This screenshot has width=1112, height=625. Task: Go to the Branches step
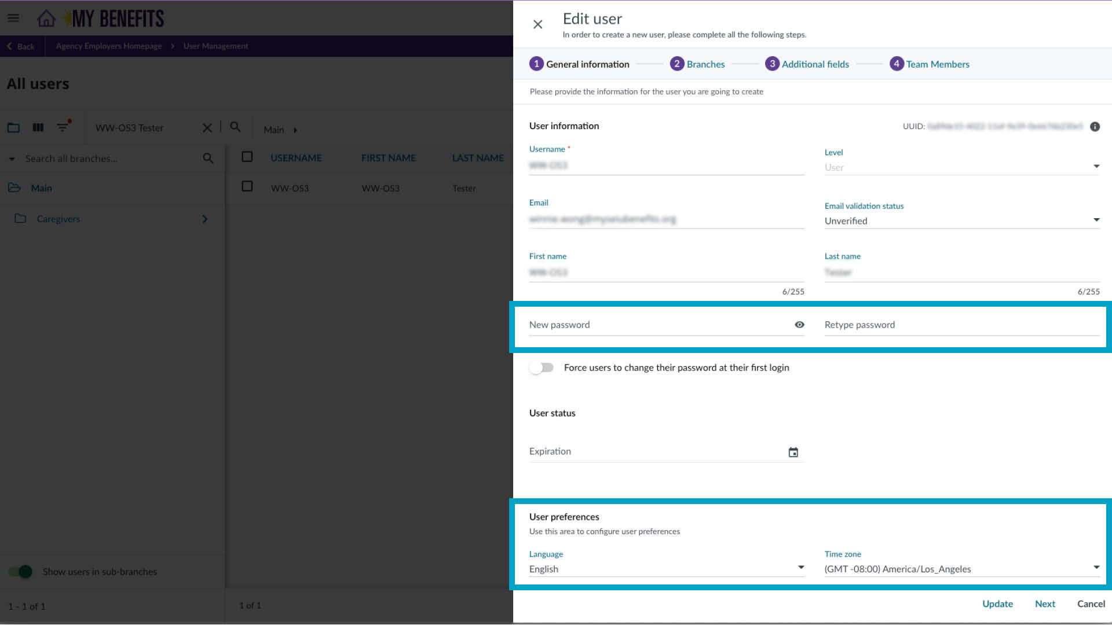697,64
